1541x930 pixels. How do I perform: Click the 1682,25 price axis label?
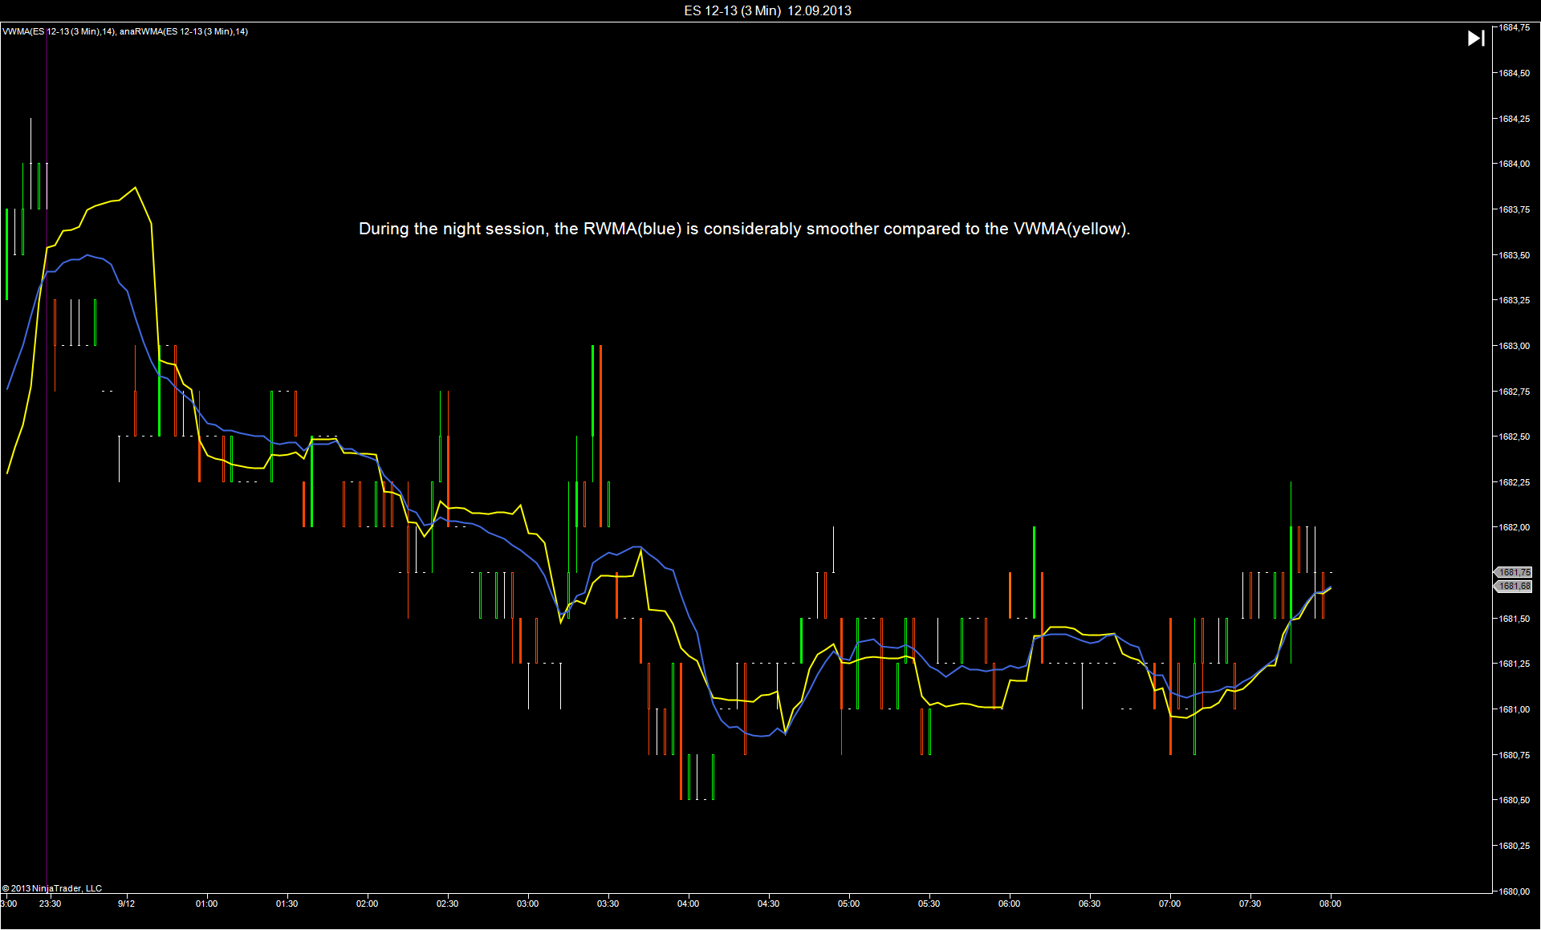coord(1515,482)
